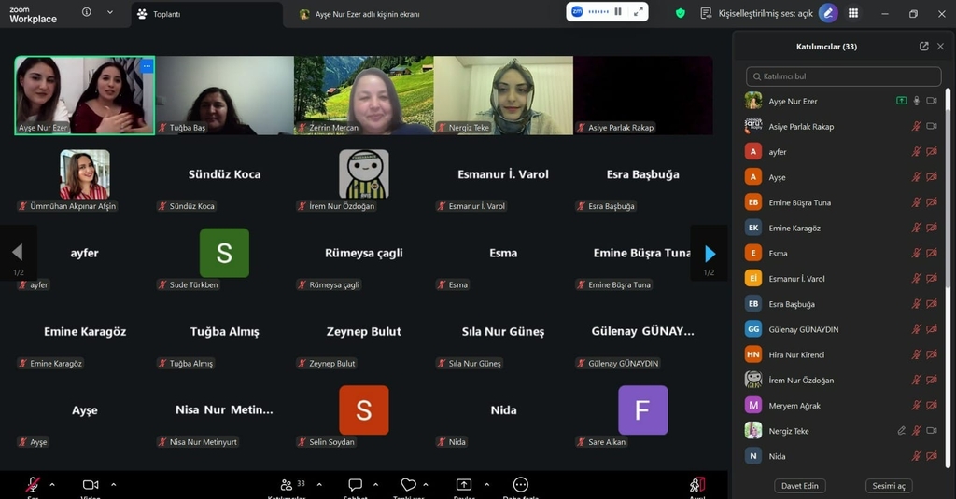The image size is (956, 499).
Task: Click the Tepki ver reactions heart icon
Action: pos(408,485)
